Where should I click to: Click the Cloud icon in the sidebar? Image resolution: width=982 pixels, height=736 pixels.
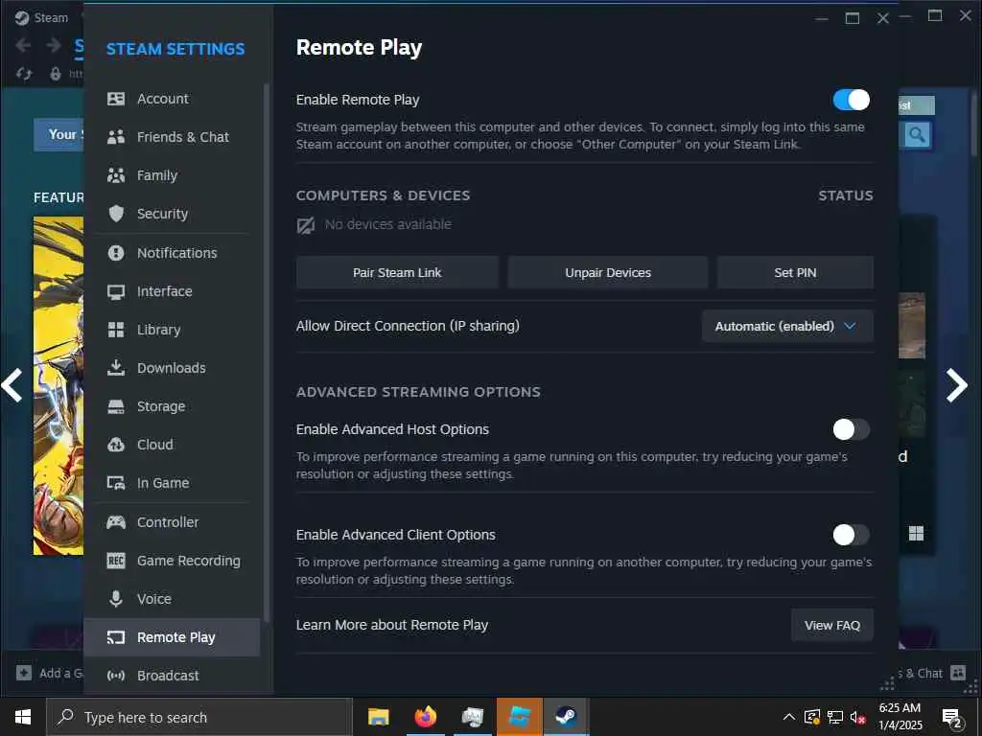116,445
